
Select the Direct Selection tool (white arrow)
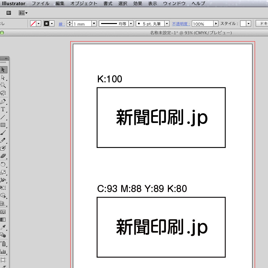pos(3,78)
